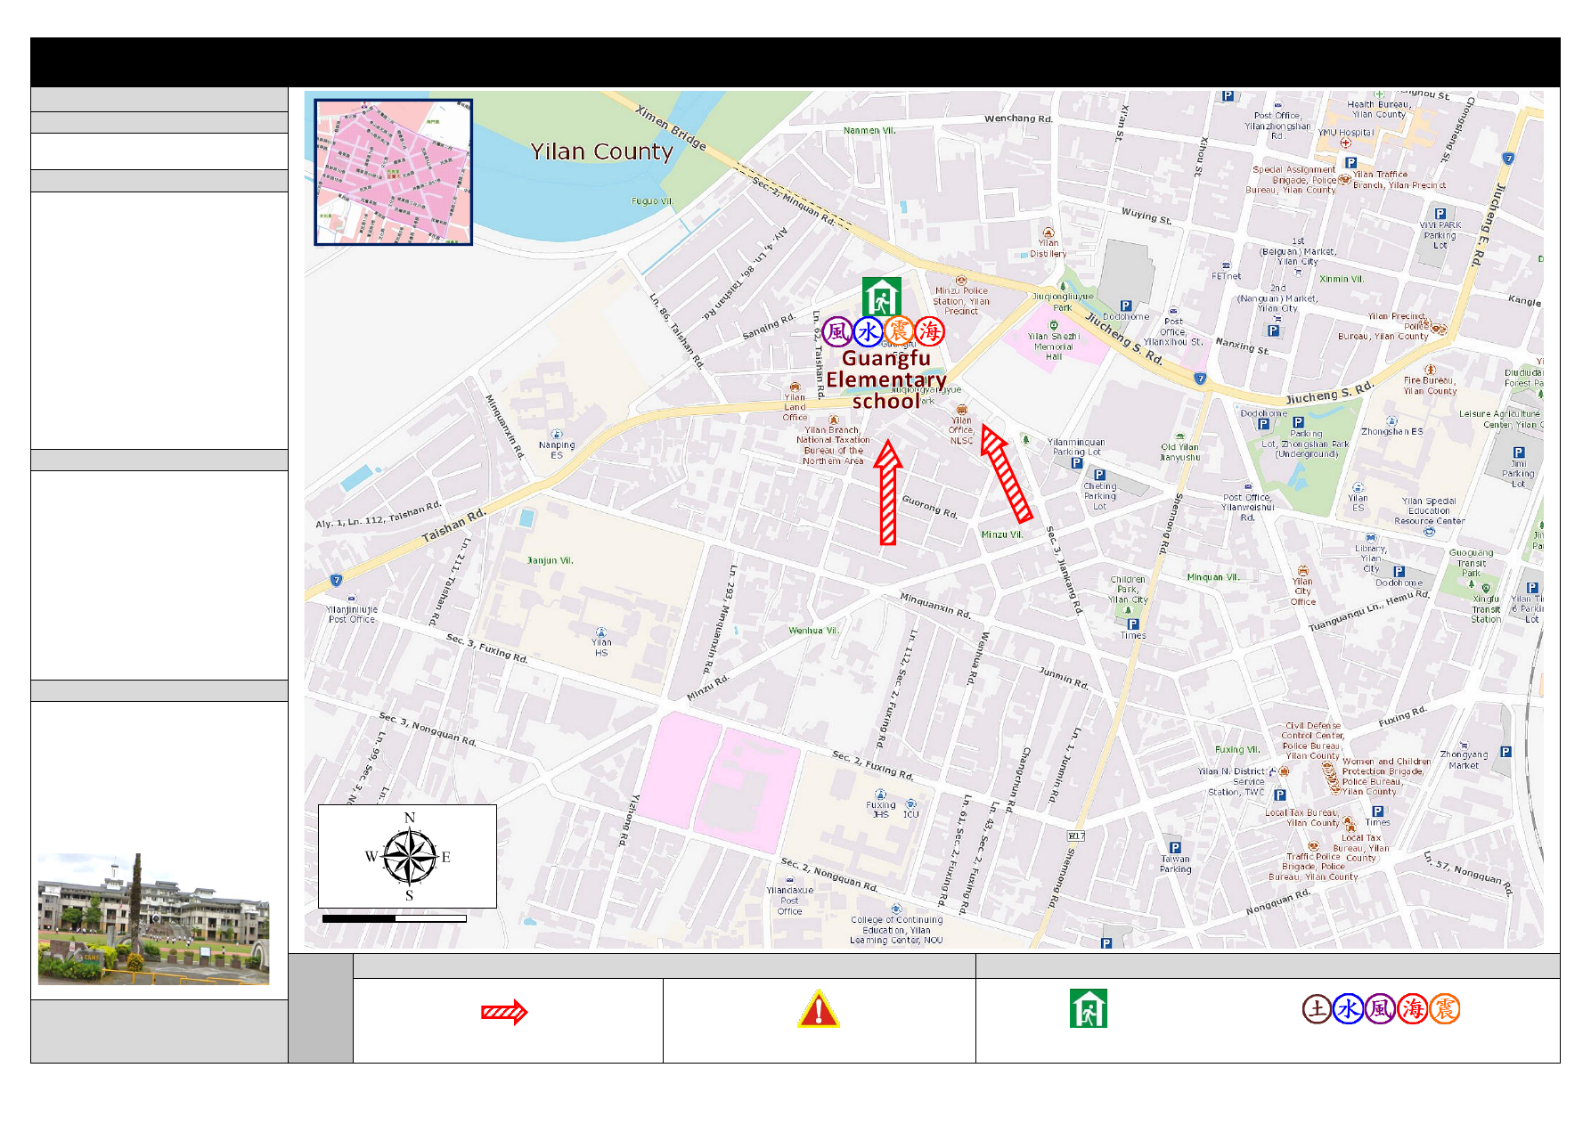Click the 'Wenhua Vil.' village label
The image size is (1591, 1125).
813,631
